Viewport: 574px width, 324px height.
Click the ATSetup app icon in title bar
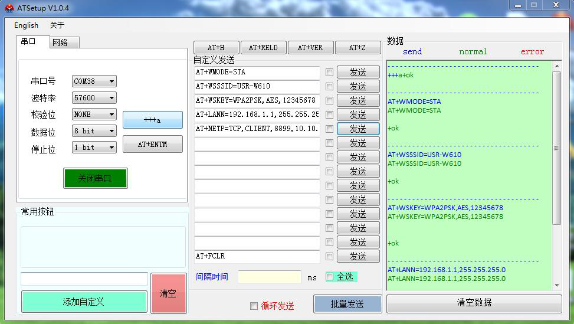click(x=9, y=8)
